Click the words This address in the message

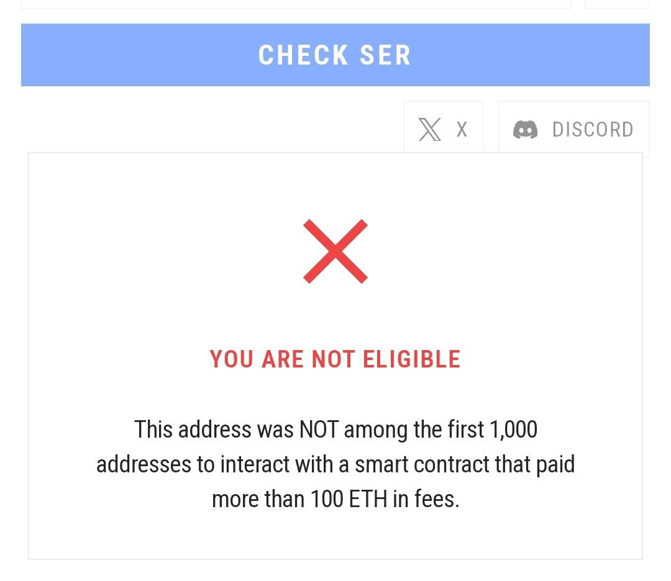pos(193,429)
